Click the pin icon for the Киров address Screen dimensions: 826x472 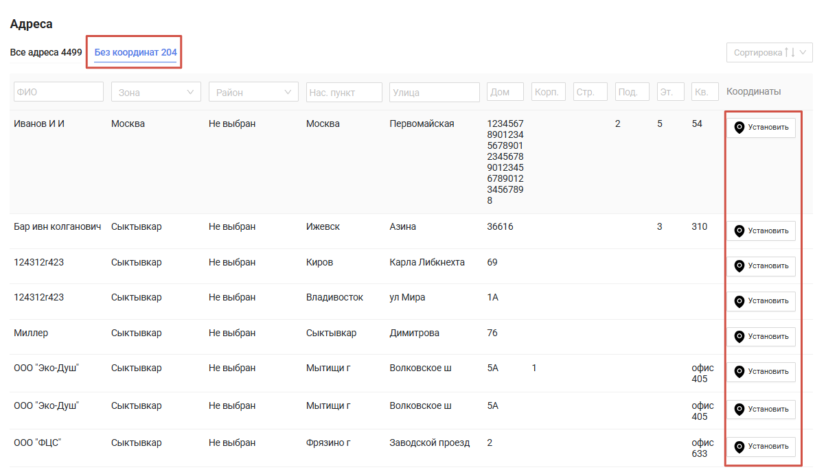point(739,266)
